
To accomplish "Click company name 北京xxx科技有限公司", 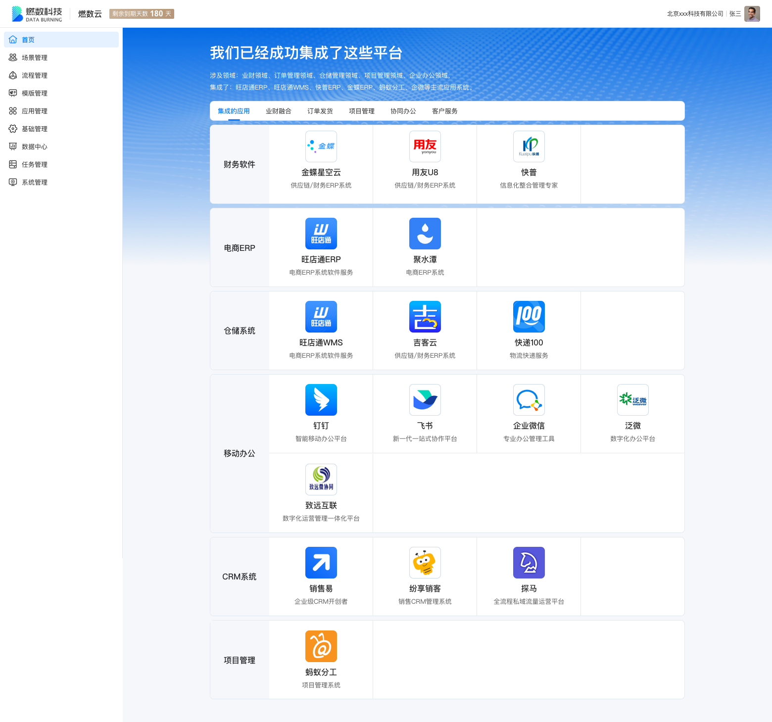I will 695,14.
